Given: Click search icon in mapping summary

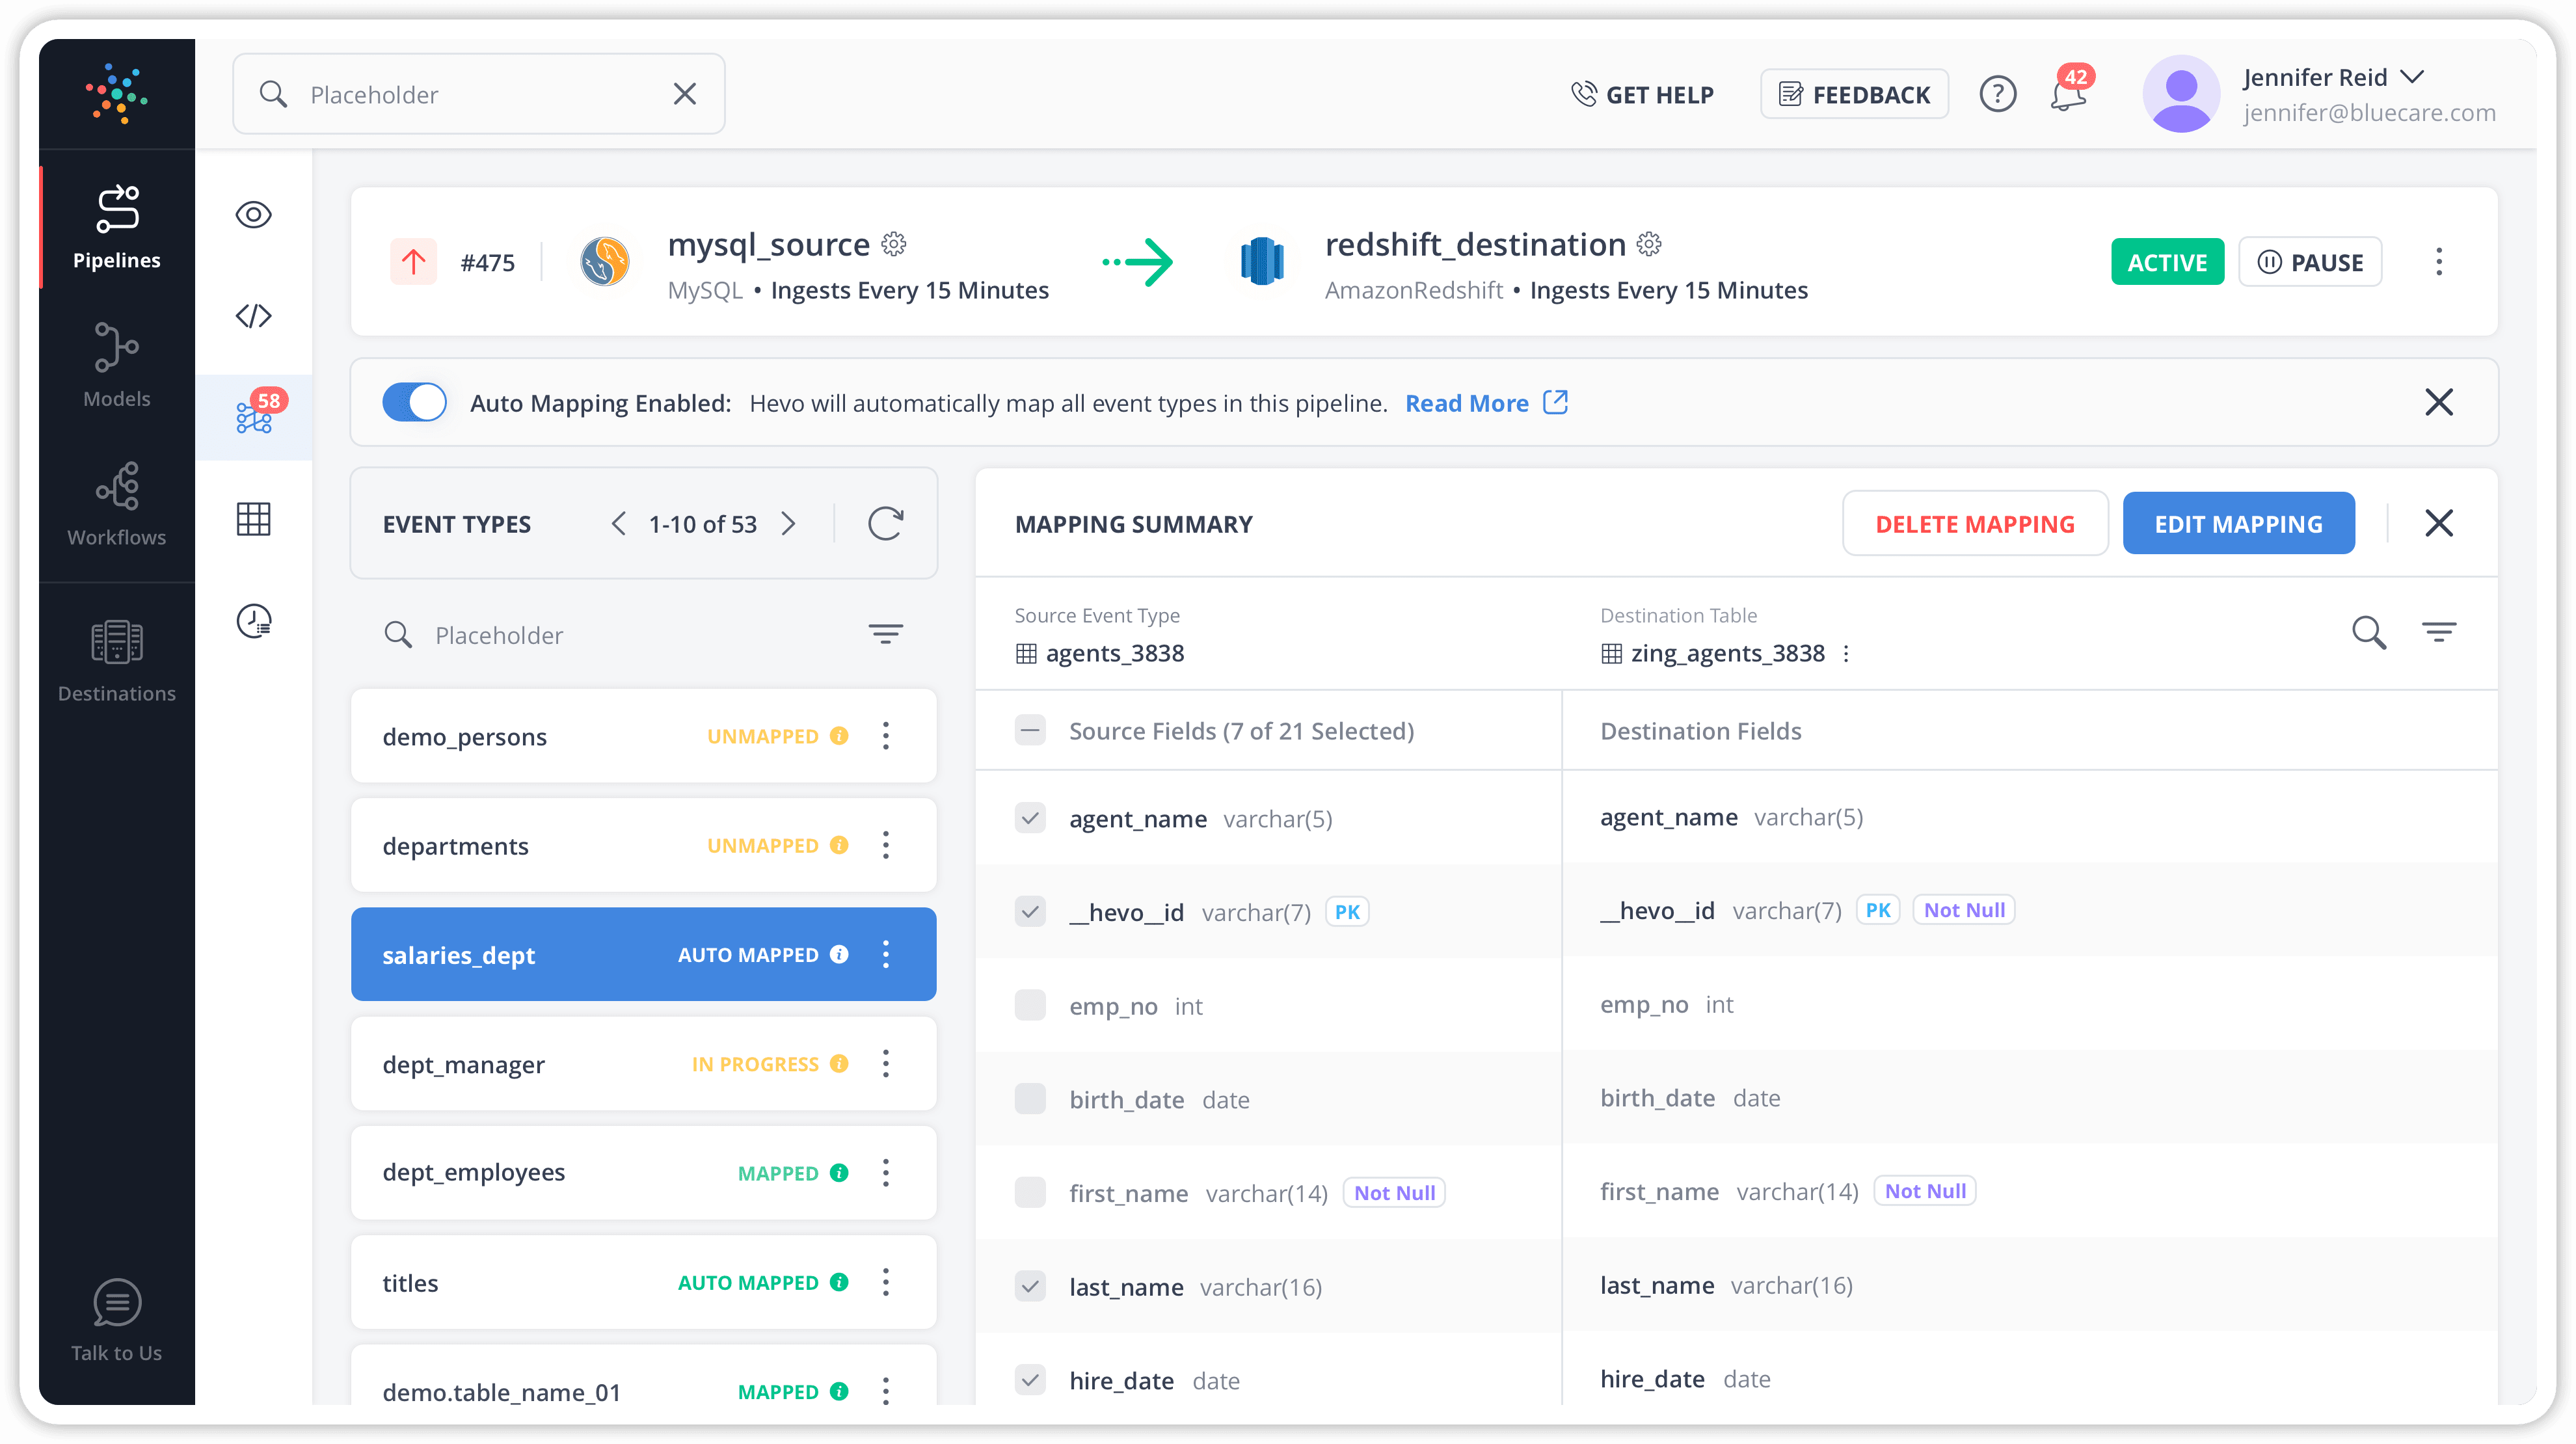Looking at the screenshot, I should (2368, 633).
